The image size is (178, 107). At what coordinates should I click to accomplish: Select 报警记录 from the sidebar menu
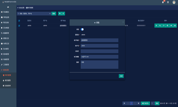coord(5,38)
